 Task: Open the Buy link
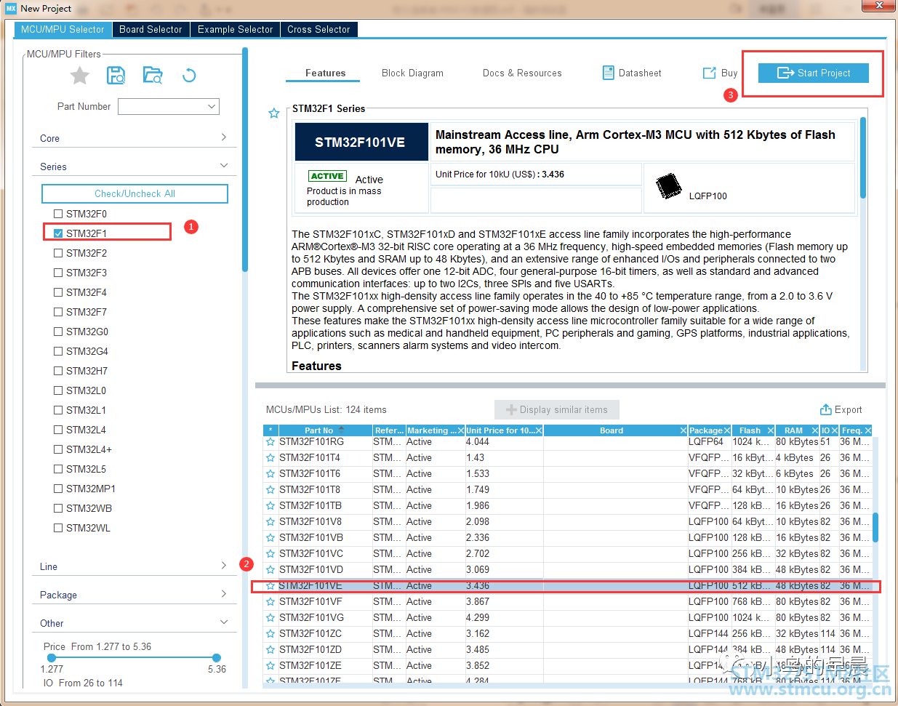click(x=720, y=73)
